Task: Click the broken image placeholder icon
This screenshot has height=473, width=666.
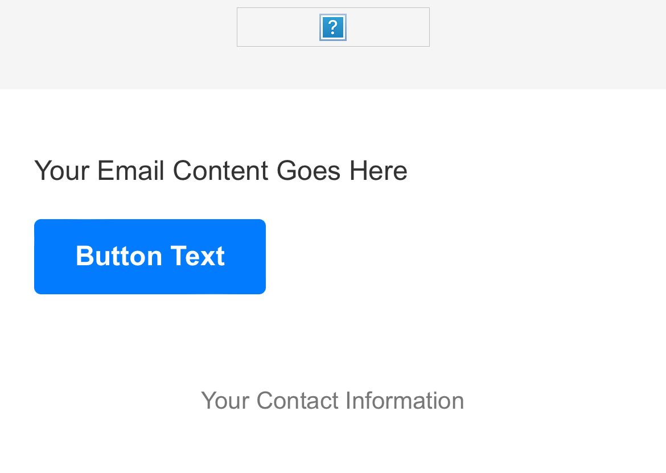Action: tap(333, 27)
